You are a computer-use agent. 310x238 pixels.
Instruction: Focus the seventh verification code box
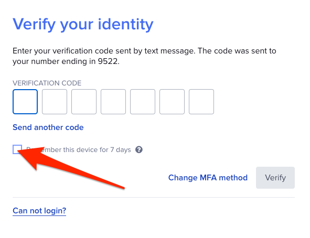coord(201,102)
